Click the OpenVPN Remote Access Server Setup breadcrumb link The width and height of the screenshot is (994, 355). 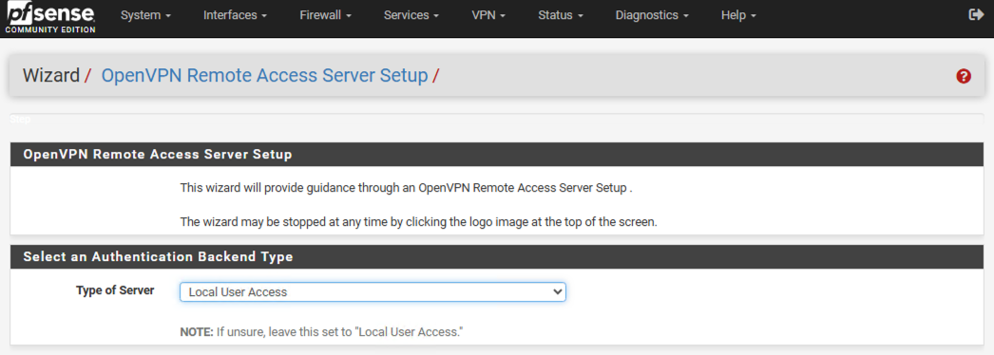[x=264, y=76]
